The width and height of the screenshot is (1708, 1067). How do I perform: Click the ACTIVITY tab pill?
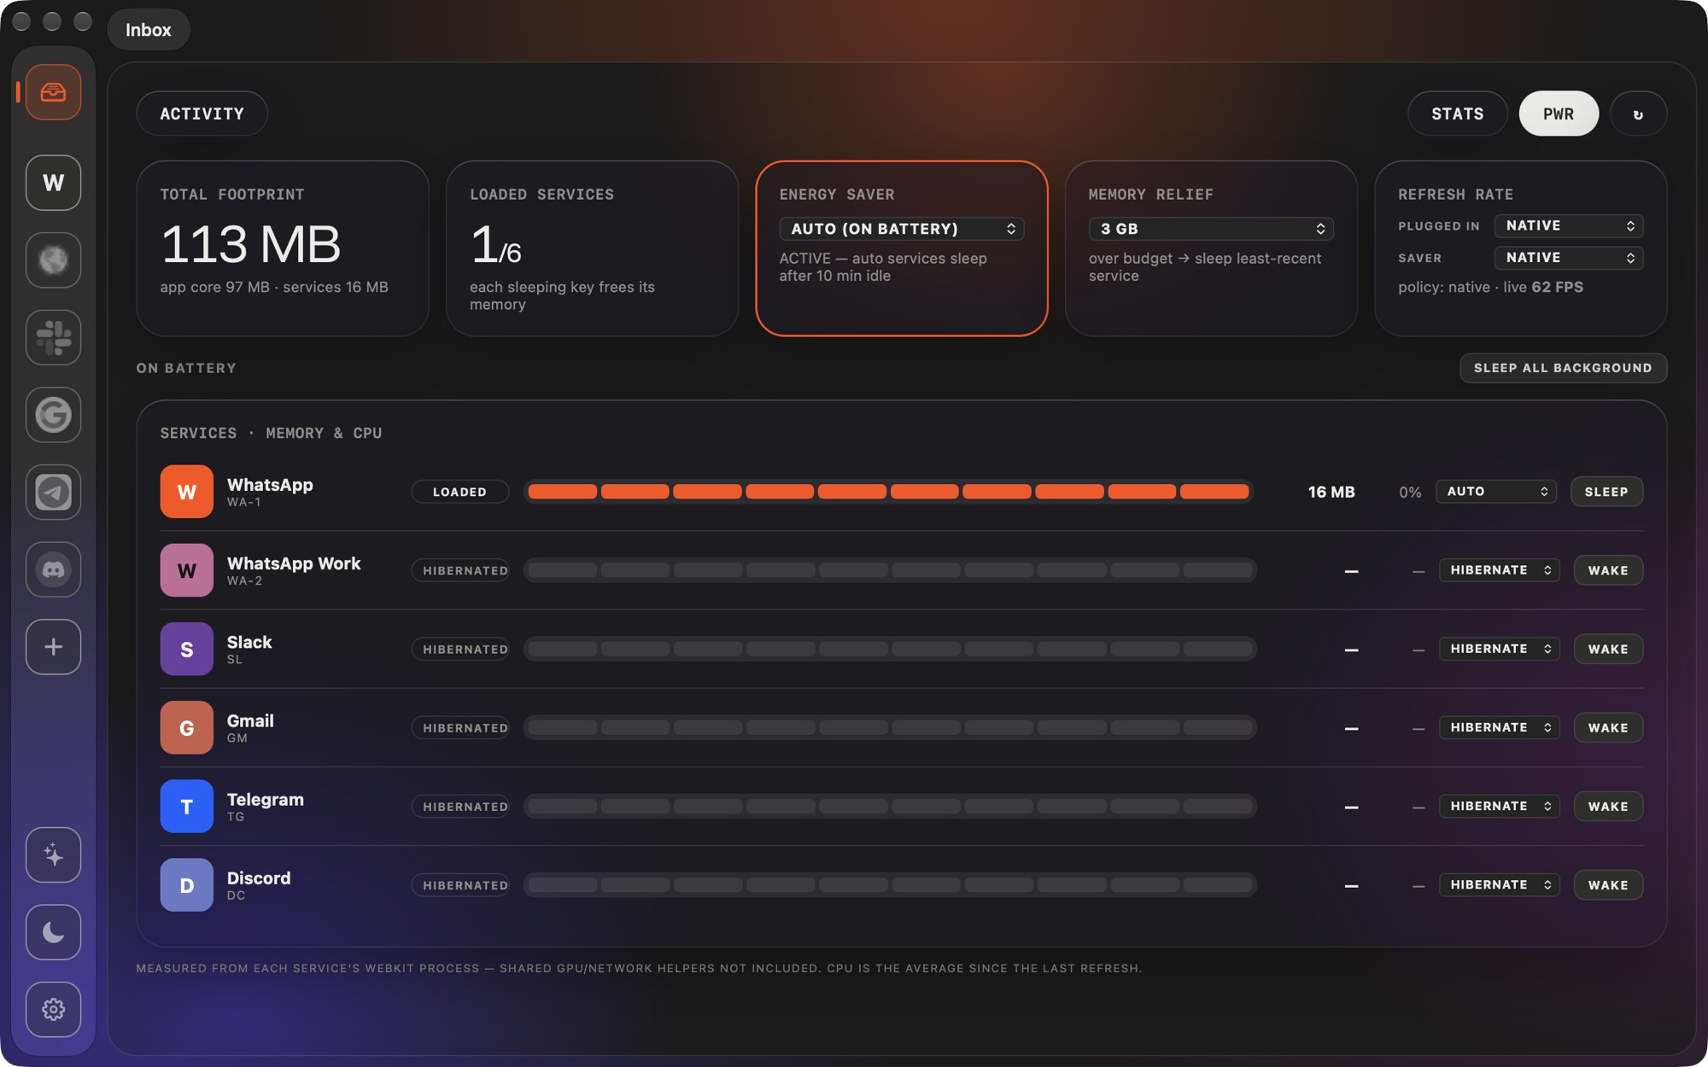(202, 114)
